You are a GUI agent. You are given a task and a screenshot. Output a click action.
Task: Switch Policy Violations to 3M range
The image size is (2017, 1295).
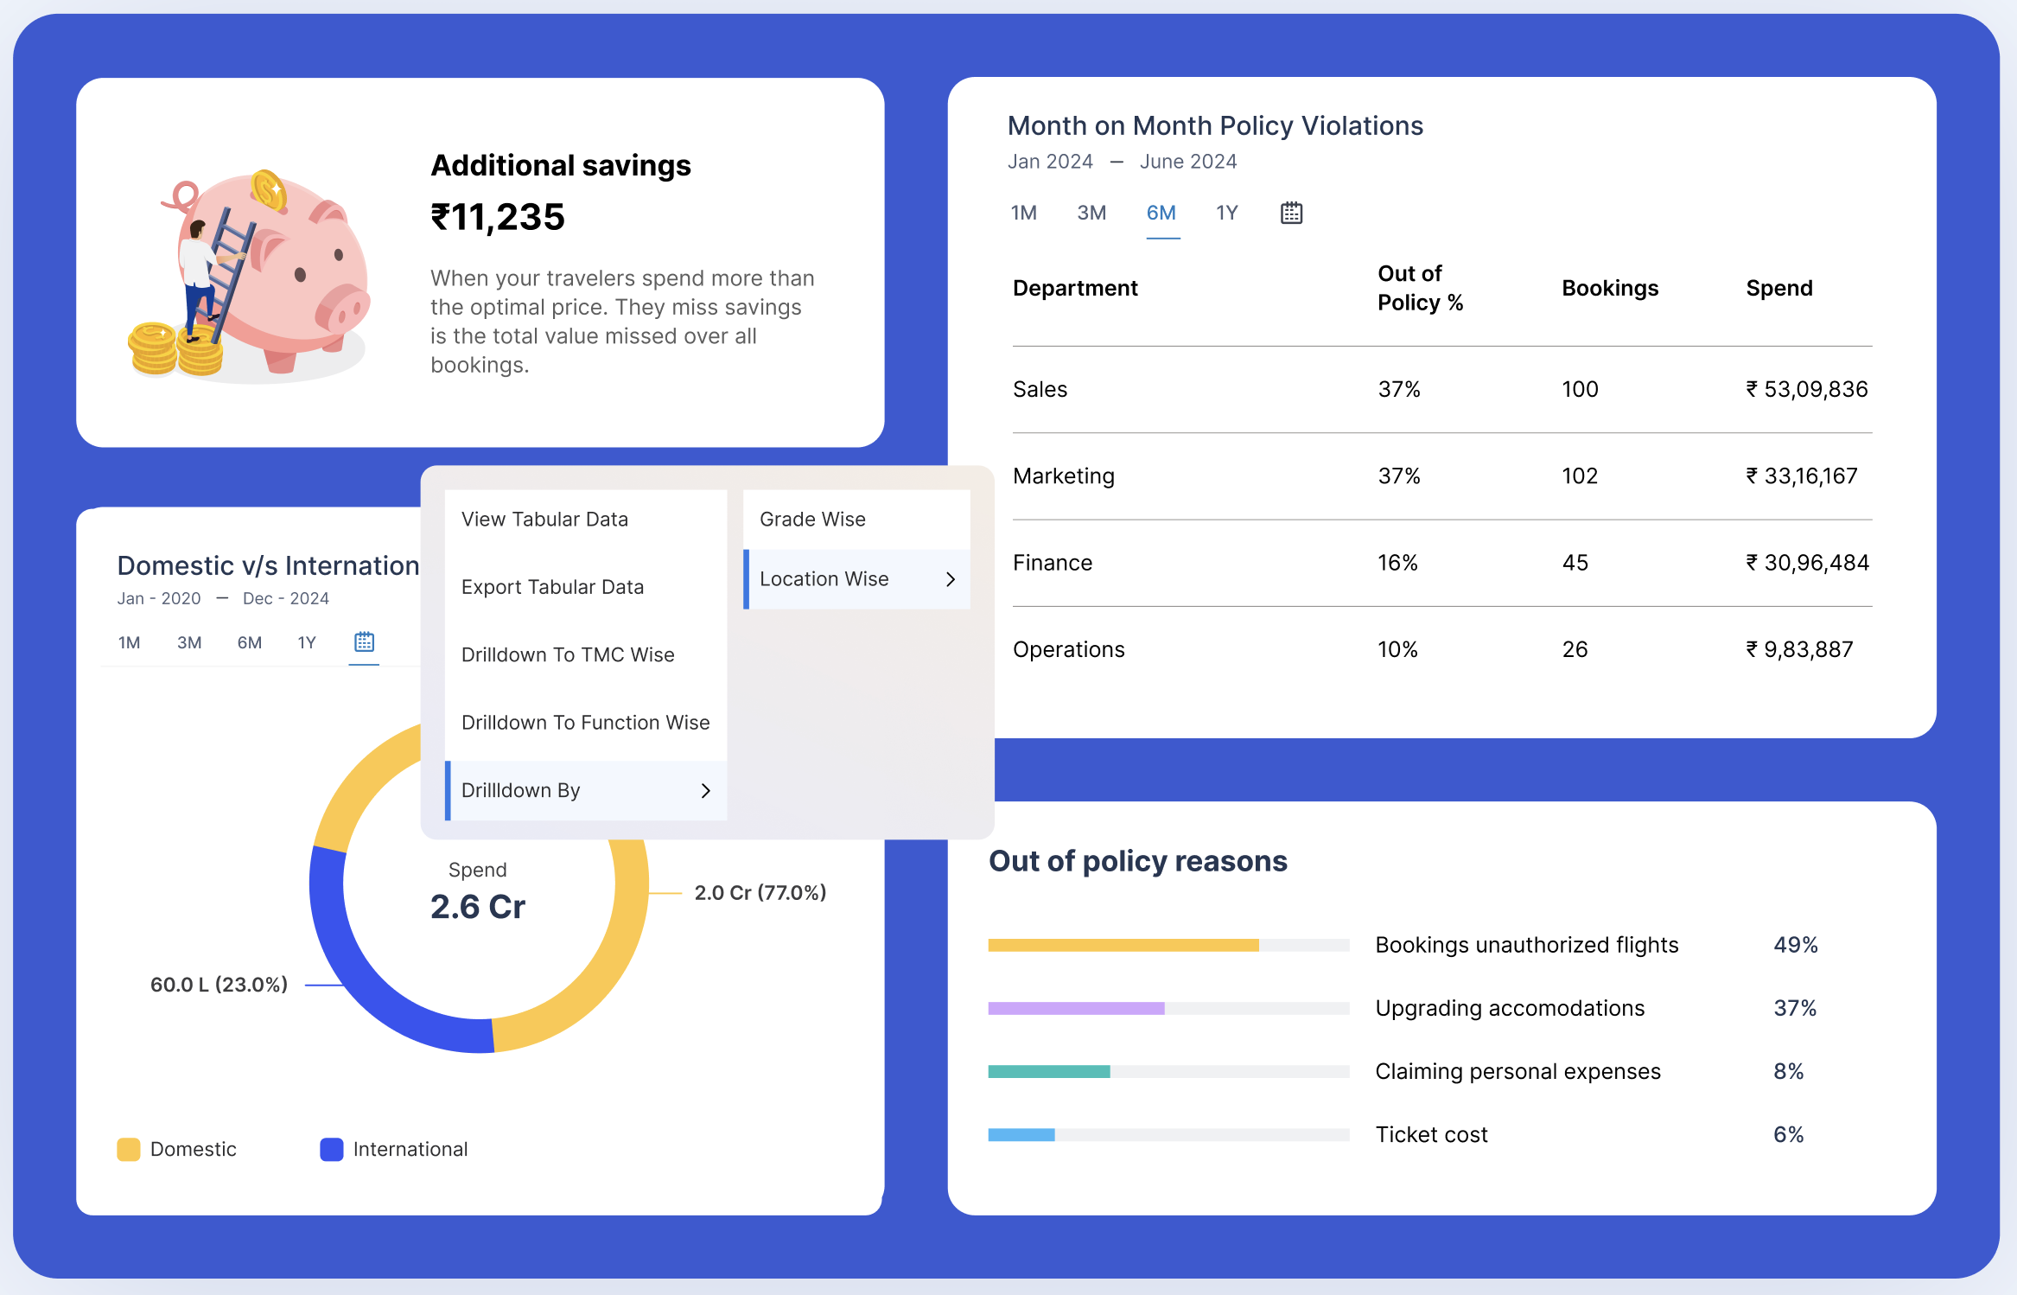coord(1091,213)
